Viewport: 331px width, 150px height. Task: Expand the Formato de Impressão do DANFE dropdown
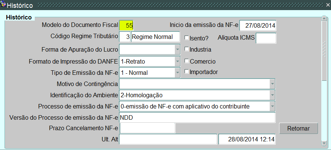(x=177, y=61)
